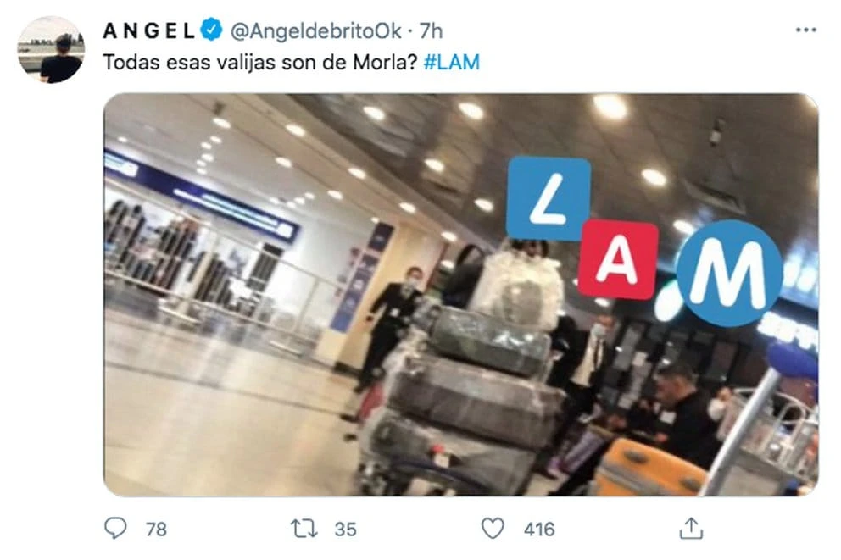Image resolution: width=841 pixels, height=560 pixels.
Task: Click the blue verified badge
Action: pos(212,30)
